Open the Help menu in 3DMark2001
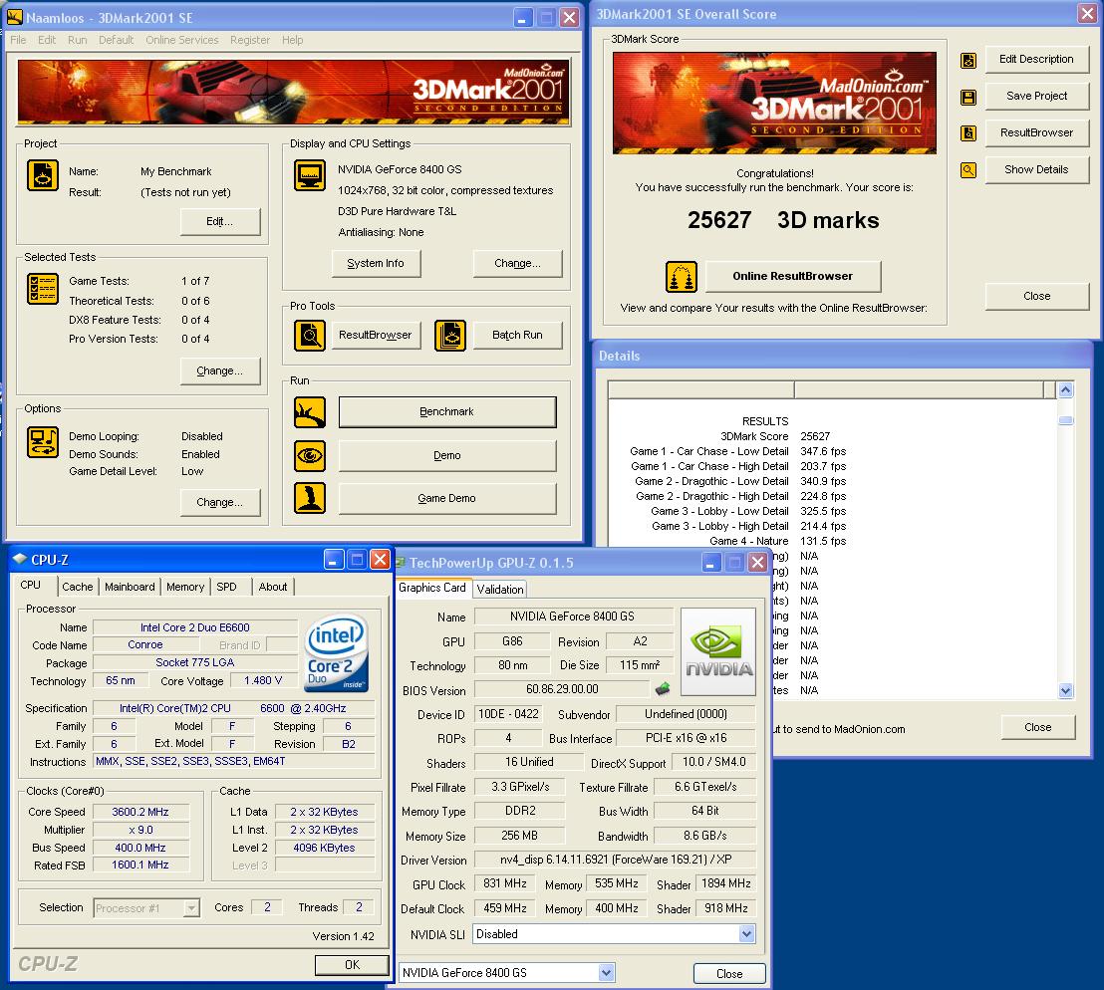 292,40
